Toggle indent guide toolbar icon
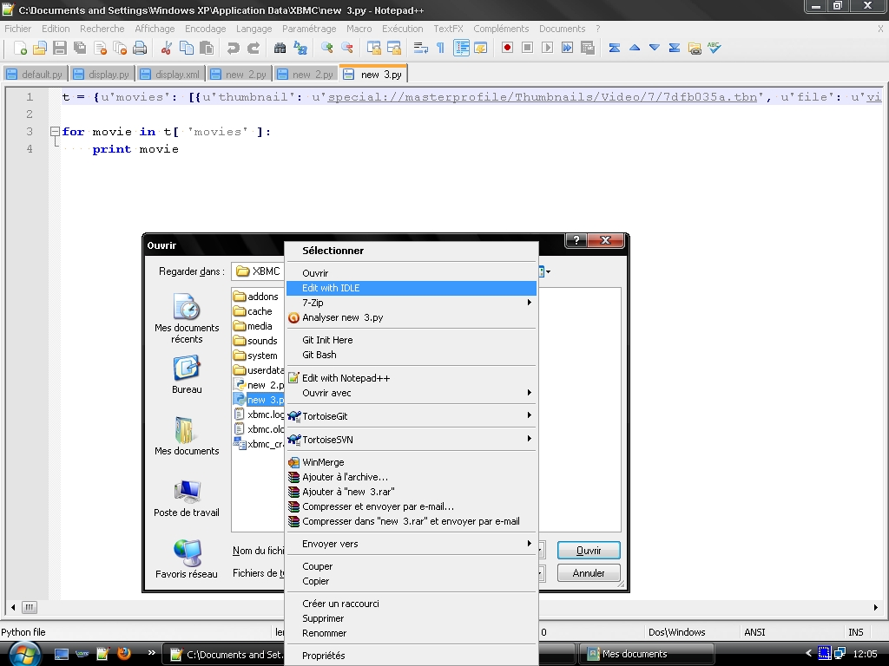889x666 pixels. click(x=462, y=49)
